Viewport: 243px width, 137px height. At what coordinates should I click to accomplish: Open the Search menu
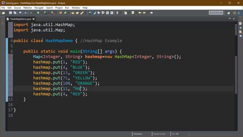[49, 8]
